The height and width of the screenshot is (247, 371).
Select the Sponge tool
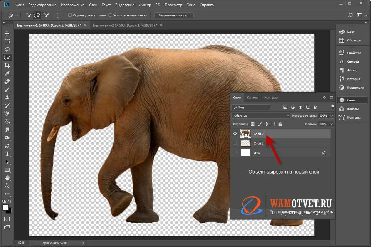tap(7, 138)
